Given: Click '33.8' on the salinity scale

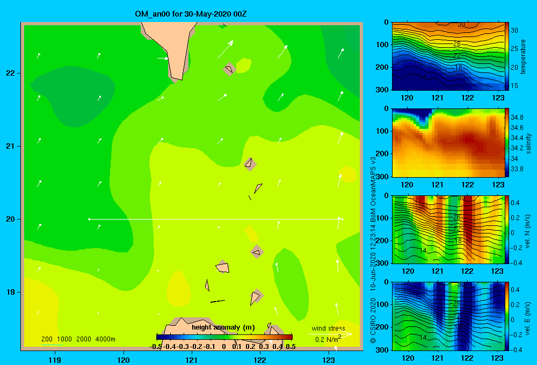Looking at the screenshot, I should tap(517, 169).
